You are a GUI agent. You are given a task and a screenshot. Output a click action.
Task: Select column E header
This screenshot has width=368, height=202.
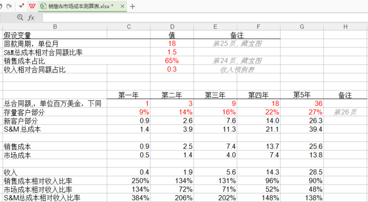tap(215, 27)
